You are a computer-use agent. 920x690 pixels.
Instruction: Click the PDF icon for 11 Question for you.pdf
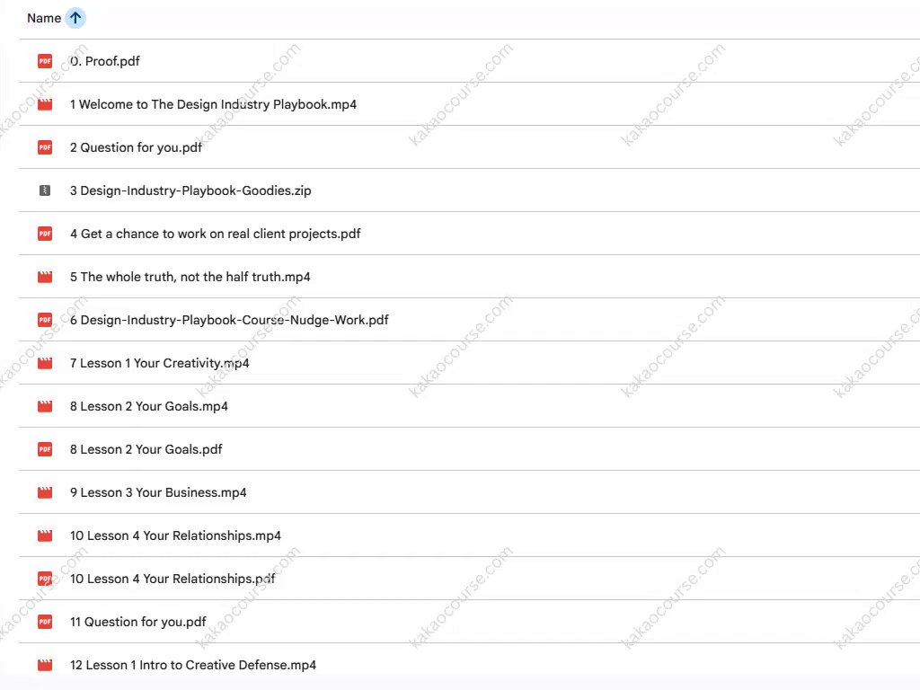click(x=45, y=622)
